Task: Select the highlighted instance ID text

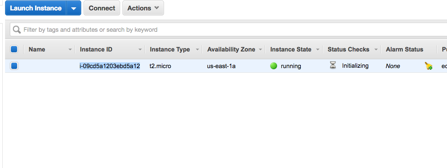Action: [110, 66]
